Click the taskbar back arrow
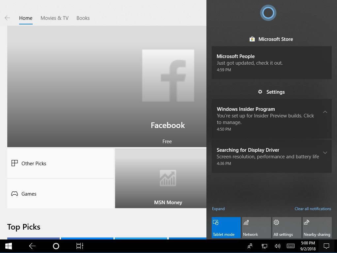337x253 pixels. pyautogui.click(x=32, y=246)
